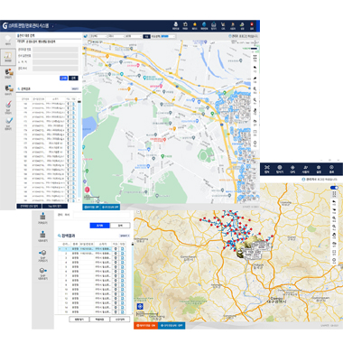Click the yellow star icon in top toolbar
Image resolution: width=343 pixels, height=343 pixels.
[x=195, y=24]
